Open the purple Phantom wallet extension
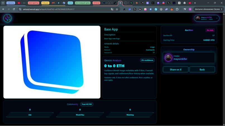Image resolution: width=225 pixels, height=126 pixels. click(166, 9)
